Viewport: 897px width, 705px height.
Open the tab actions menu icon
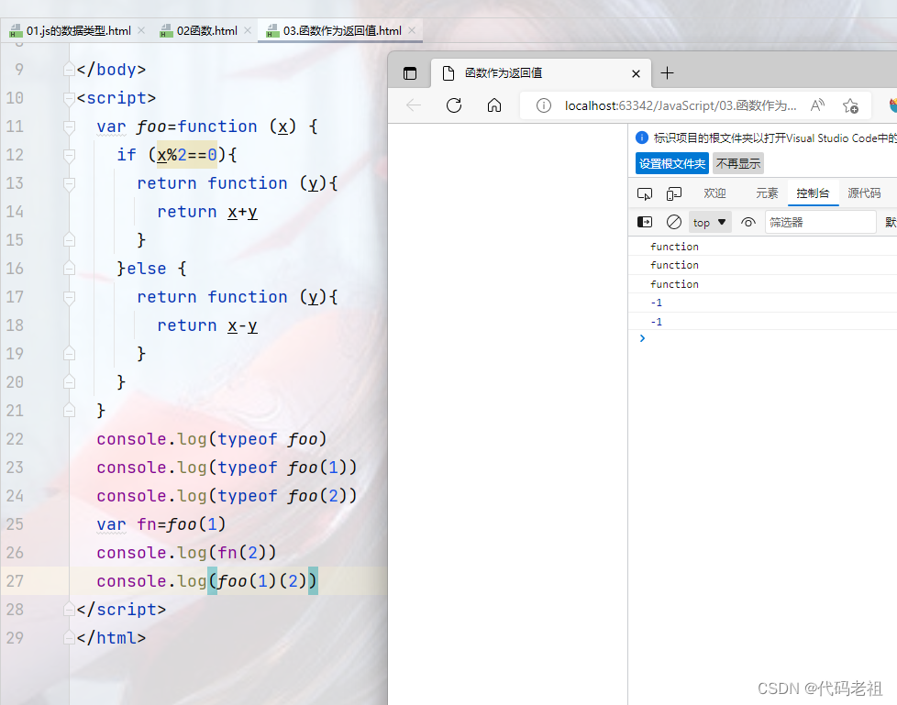click(410, 73)
